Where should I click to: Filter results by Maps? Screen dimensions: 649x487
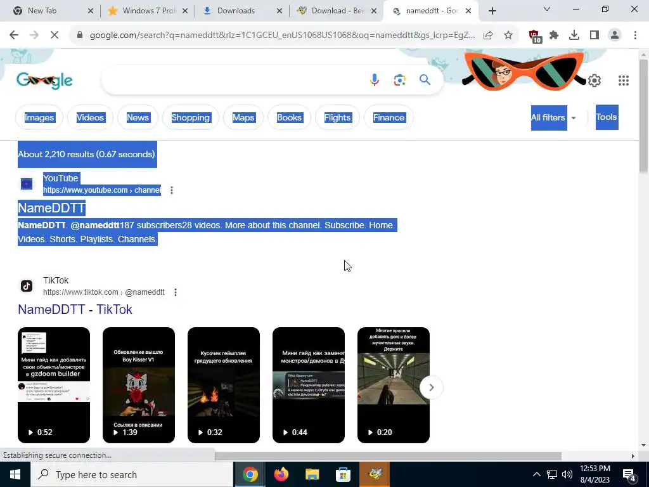click(x=243, y=117)
